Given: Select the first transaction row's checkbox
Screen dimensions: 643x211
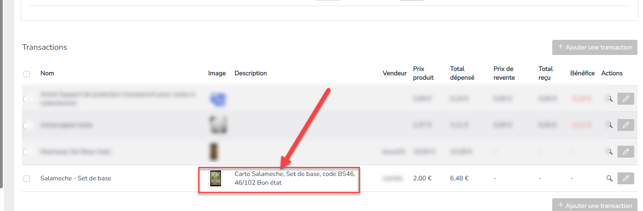Looking at the screenshot, I should pos(26,99).
